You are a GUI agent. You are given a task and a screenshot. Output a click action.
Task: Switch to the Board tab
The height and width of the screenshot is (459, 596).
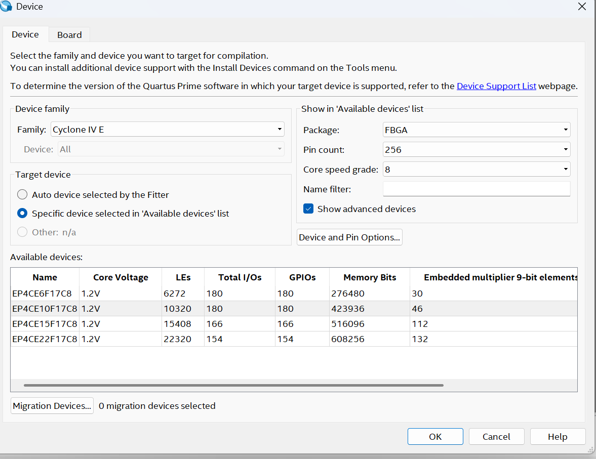coord(69,34)
